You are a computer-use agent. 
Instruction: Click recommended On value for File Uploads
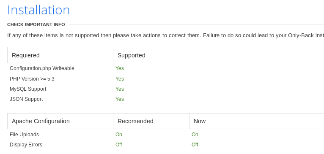pyautogui.click(x=119, y=135)
